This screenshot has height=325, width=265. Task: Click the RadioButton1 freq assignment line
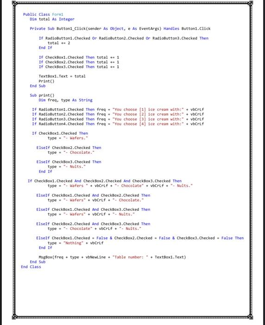coord(118,110)
